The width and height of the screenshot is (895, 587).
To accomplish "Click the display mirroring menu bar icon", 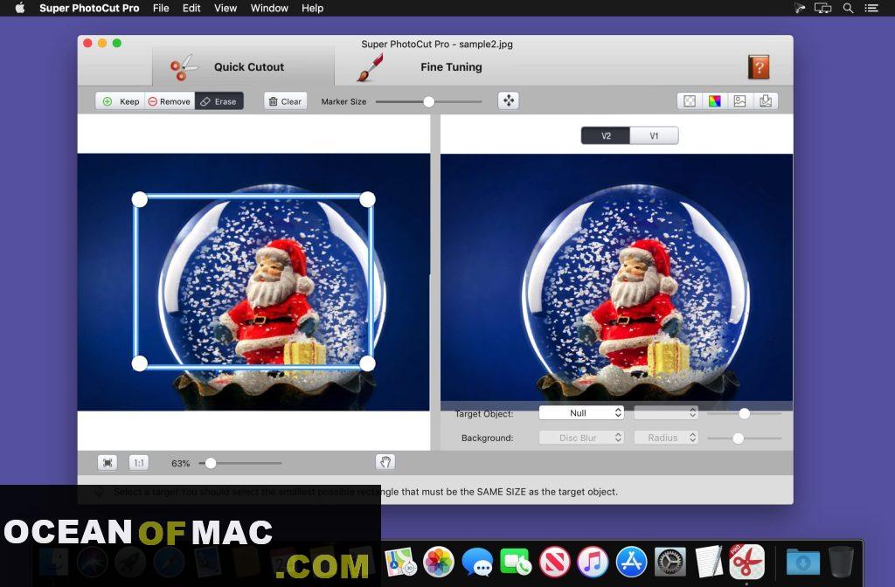I will [x=822, y=8].
